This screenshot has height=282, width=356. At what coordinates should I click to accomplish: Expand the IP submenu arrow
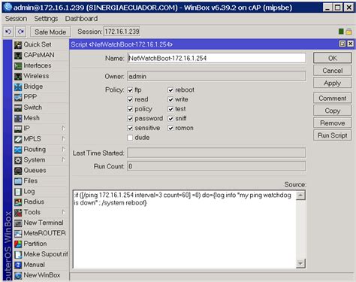pyautogui.click(x=63, y=128)
